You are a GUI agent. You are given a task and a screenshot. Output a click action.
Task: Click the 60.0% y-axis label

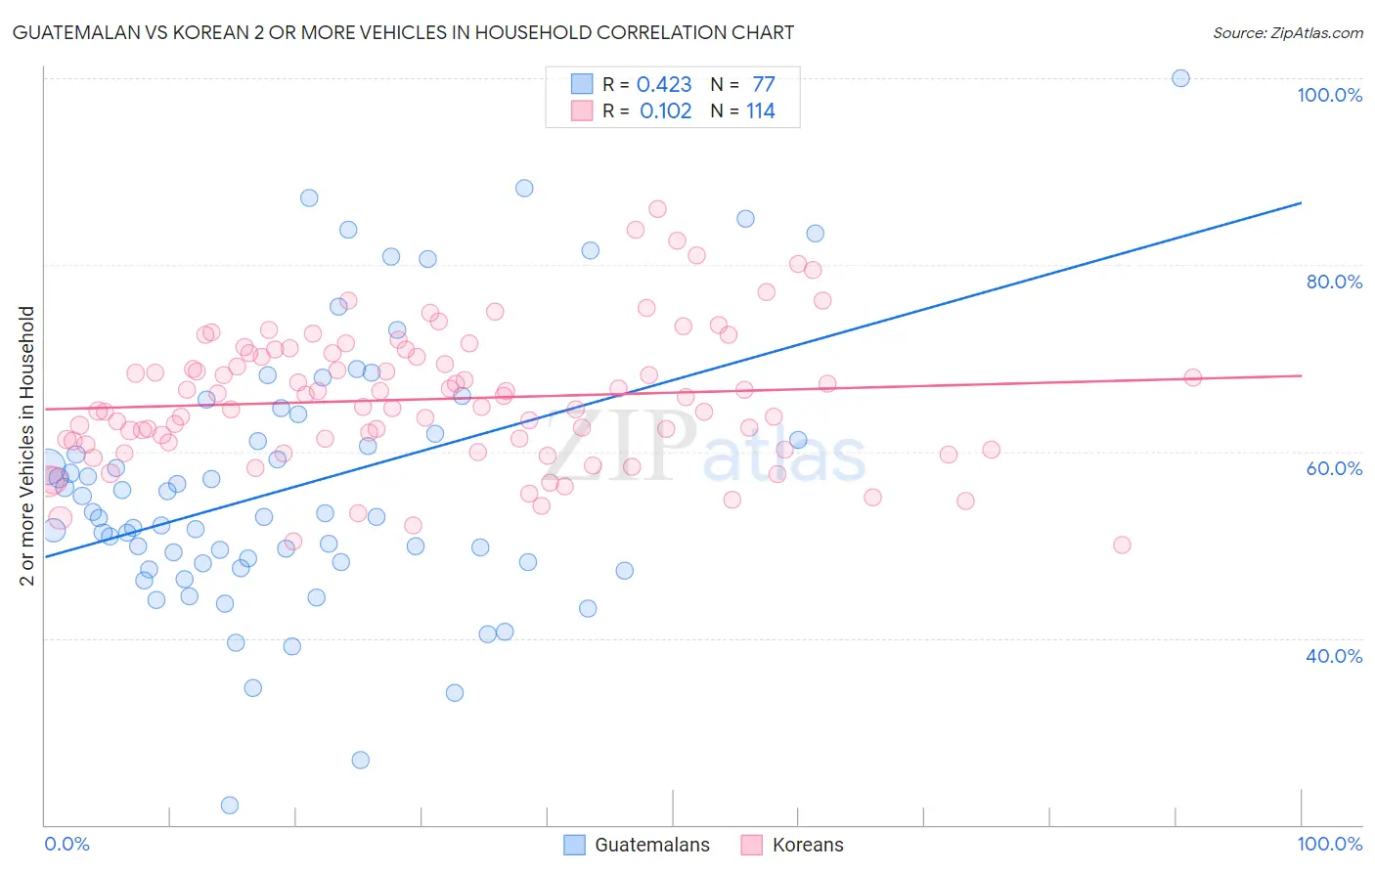1334,468
